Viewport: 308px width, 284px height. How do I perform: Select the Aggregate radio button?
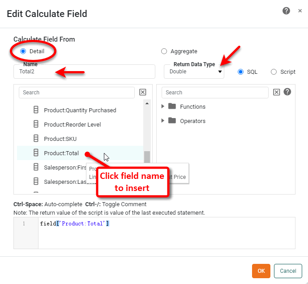pyautogui.click(x=164, y=51)
